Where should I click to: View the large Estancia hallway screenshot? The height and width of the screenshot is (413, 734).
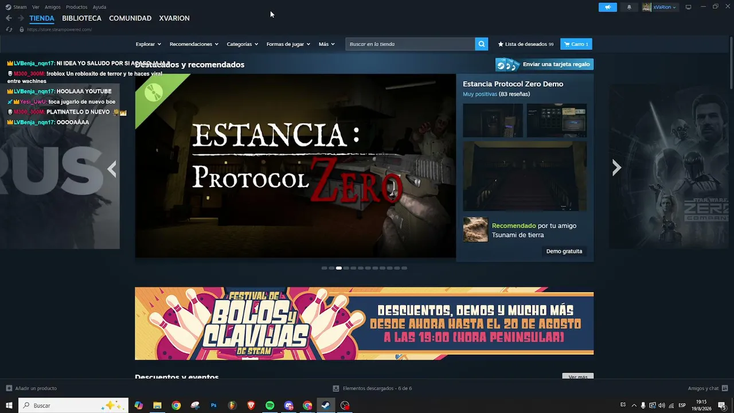tap(525, 176)
